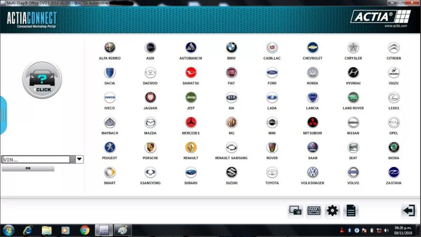
Task: Open the Dacia vehicle make
Action: click(110, 73)
